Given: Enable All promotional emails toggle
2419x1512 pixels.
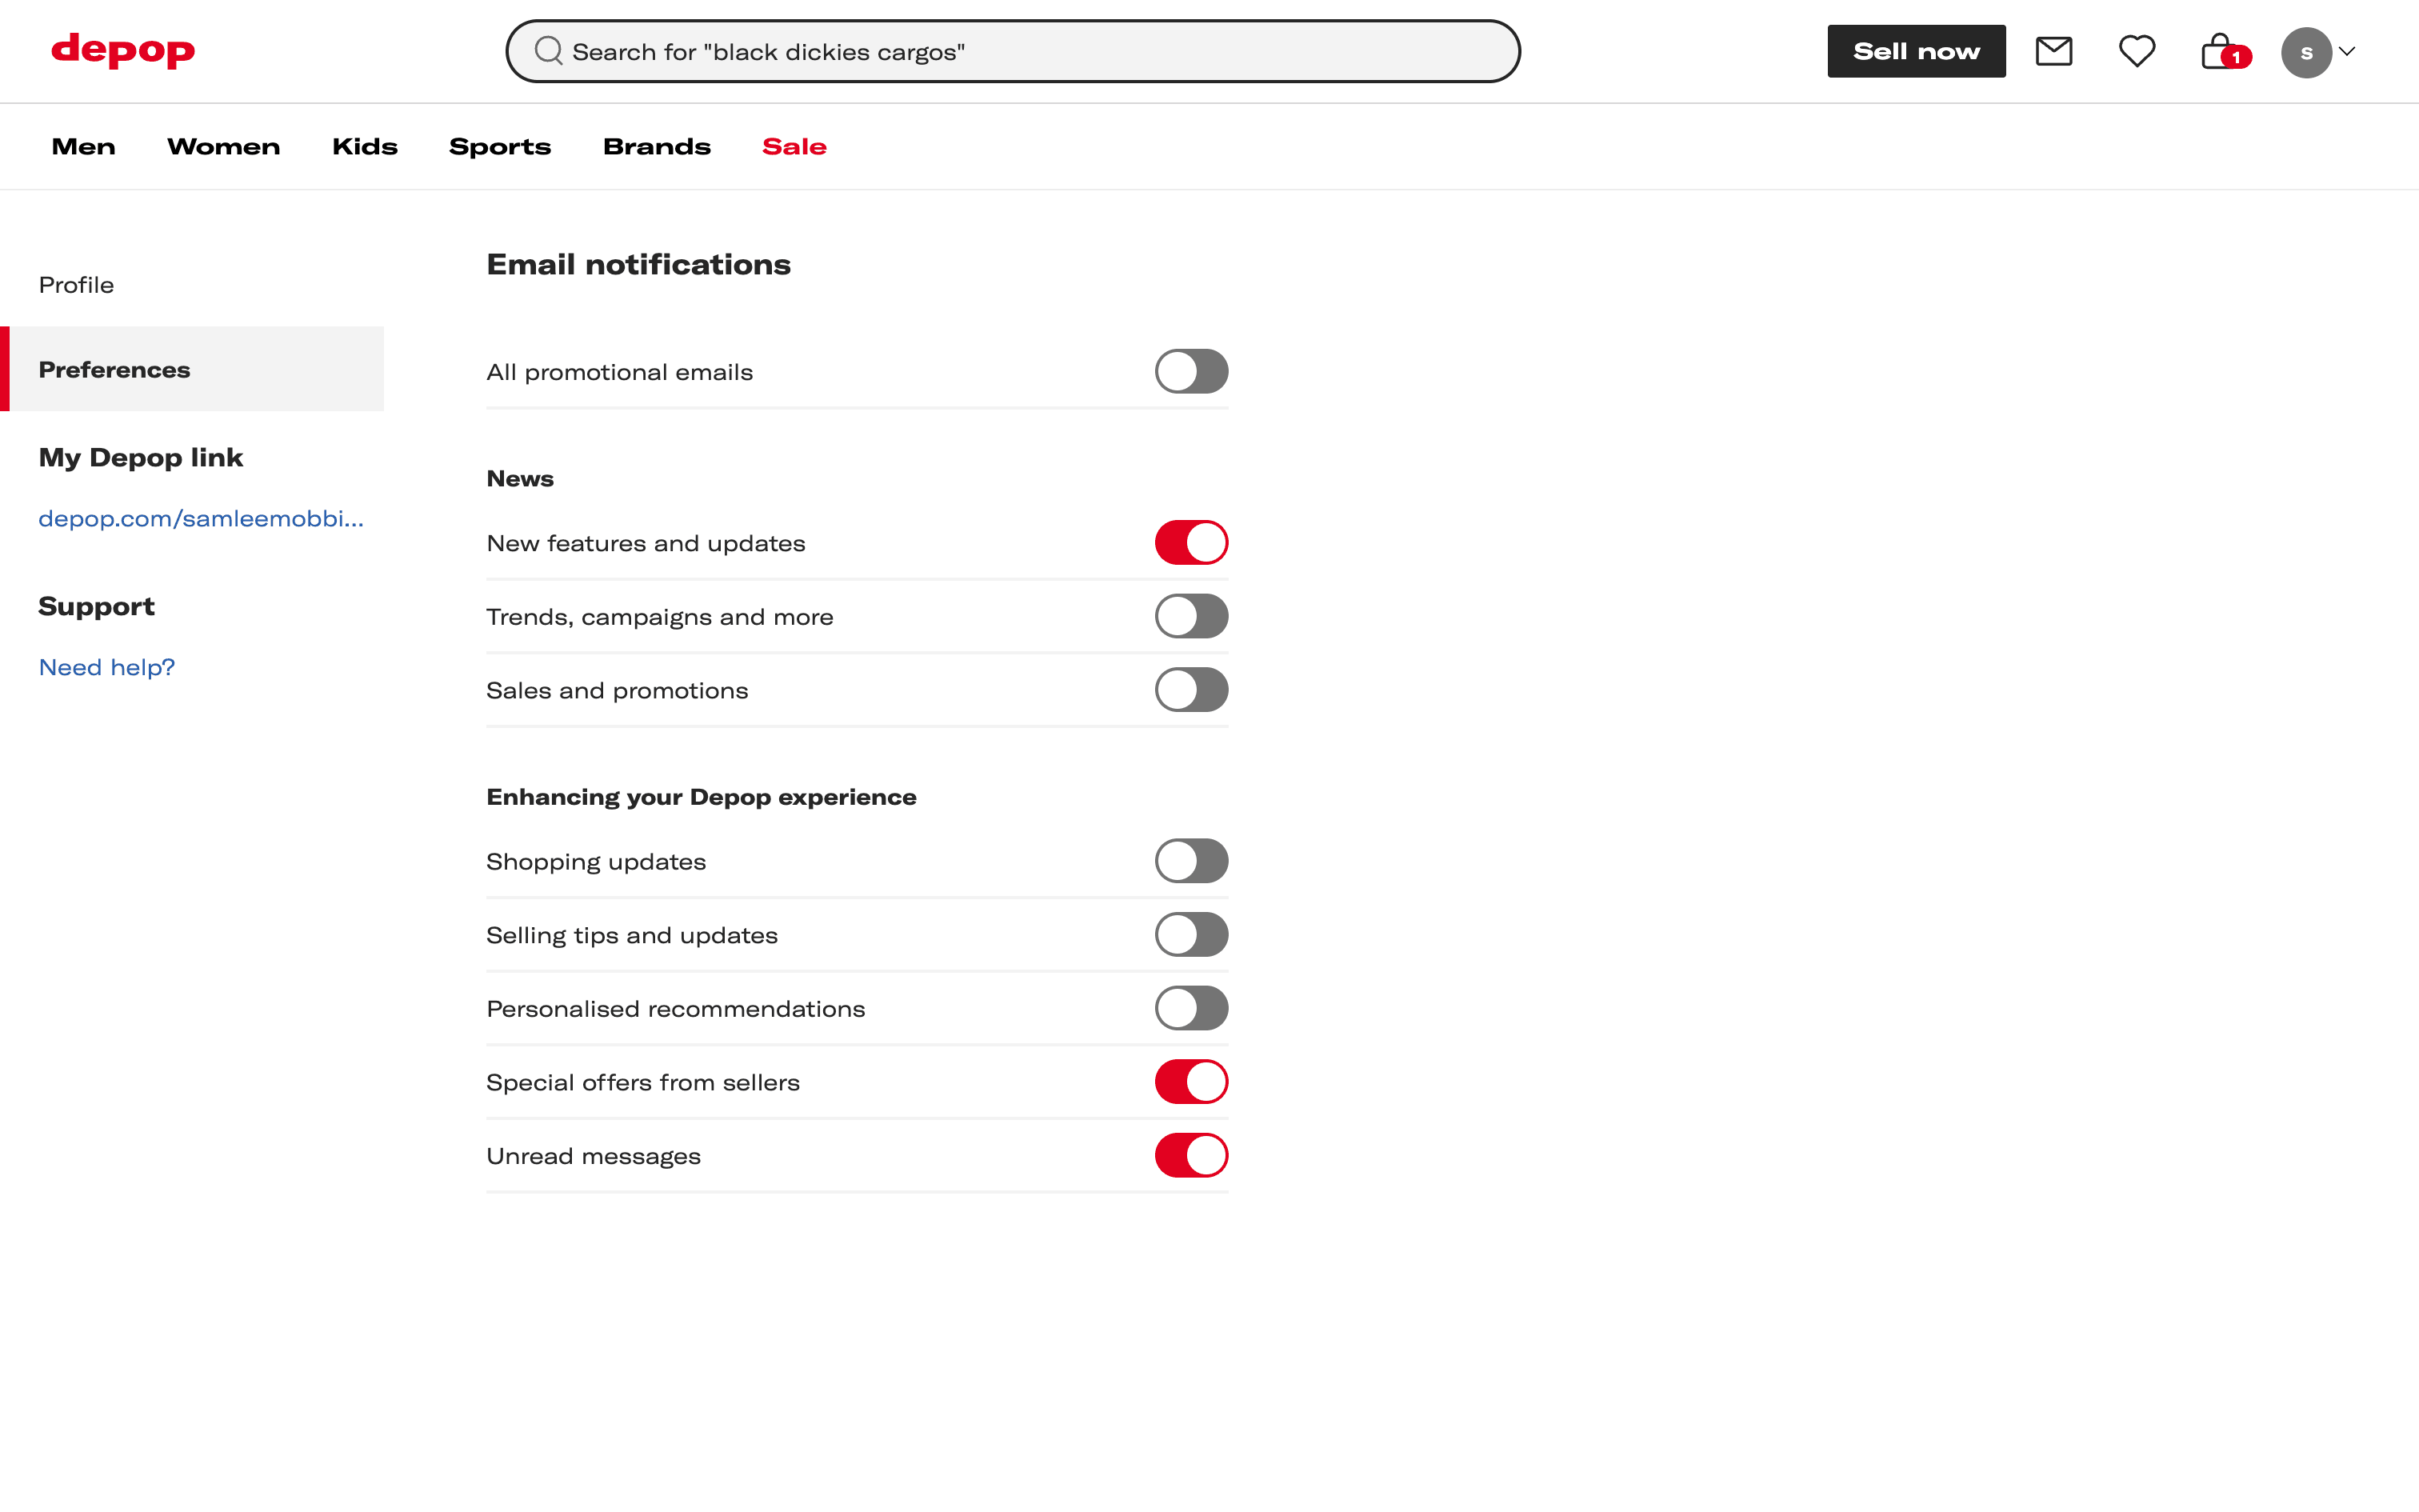Looking at the screenshot, I should [1190, 371].
